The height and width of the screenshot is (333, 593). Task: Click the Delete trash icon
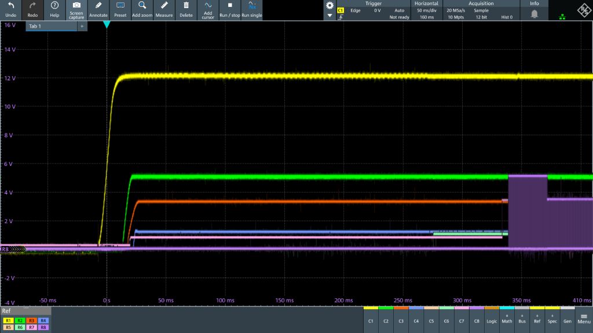[186, 6]
